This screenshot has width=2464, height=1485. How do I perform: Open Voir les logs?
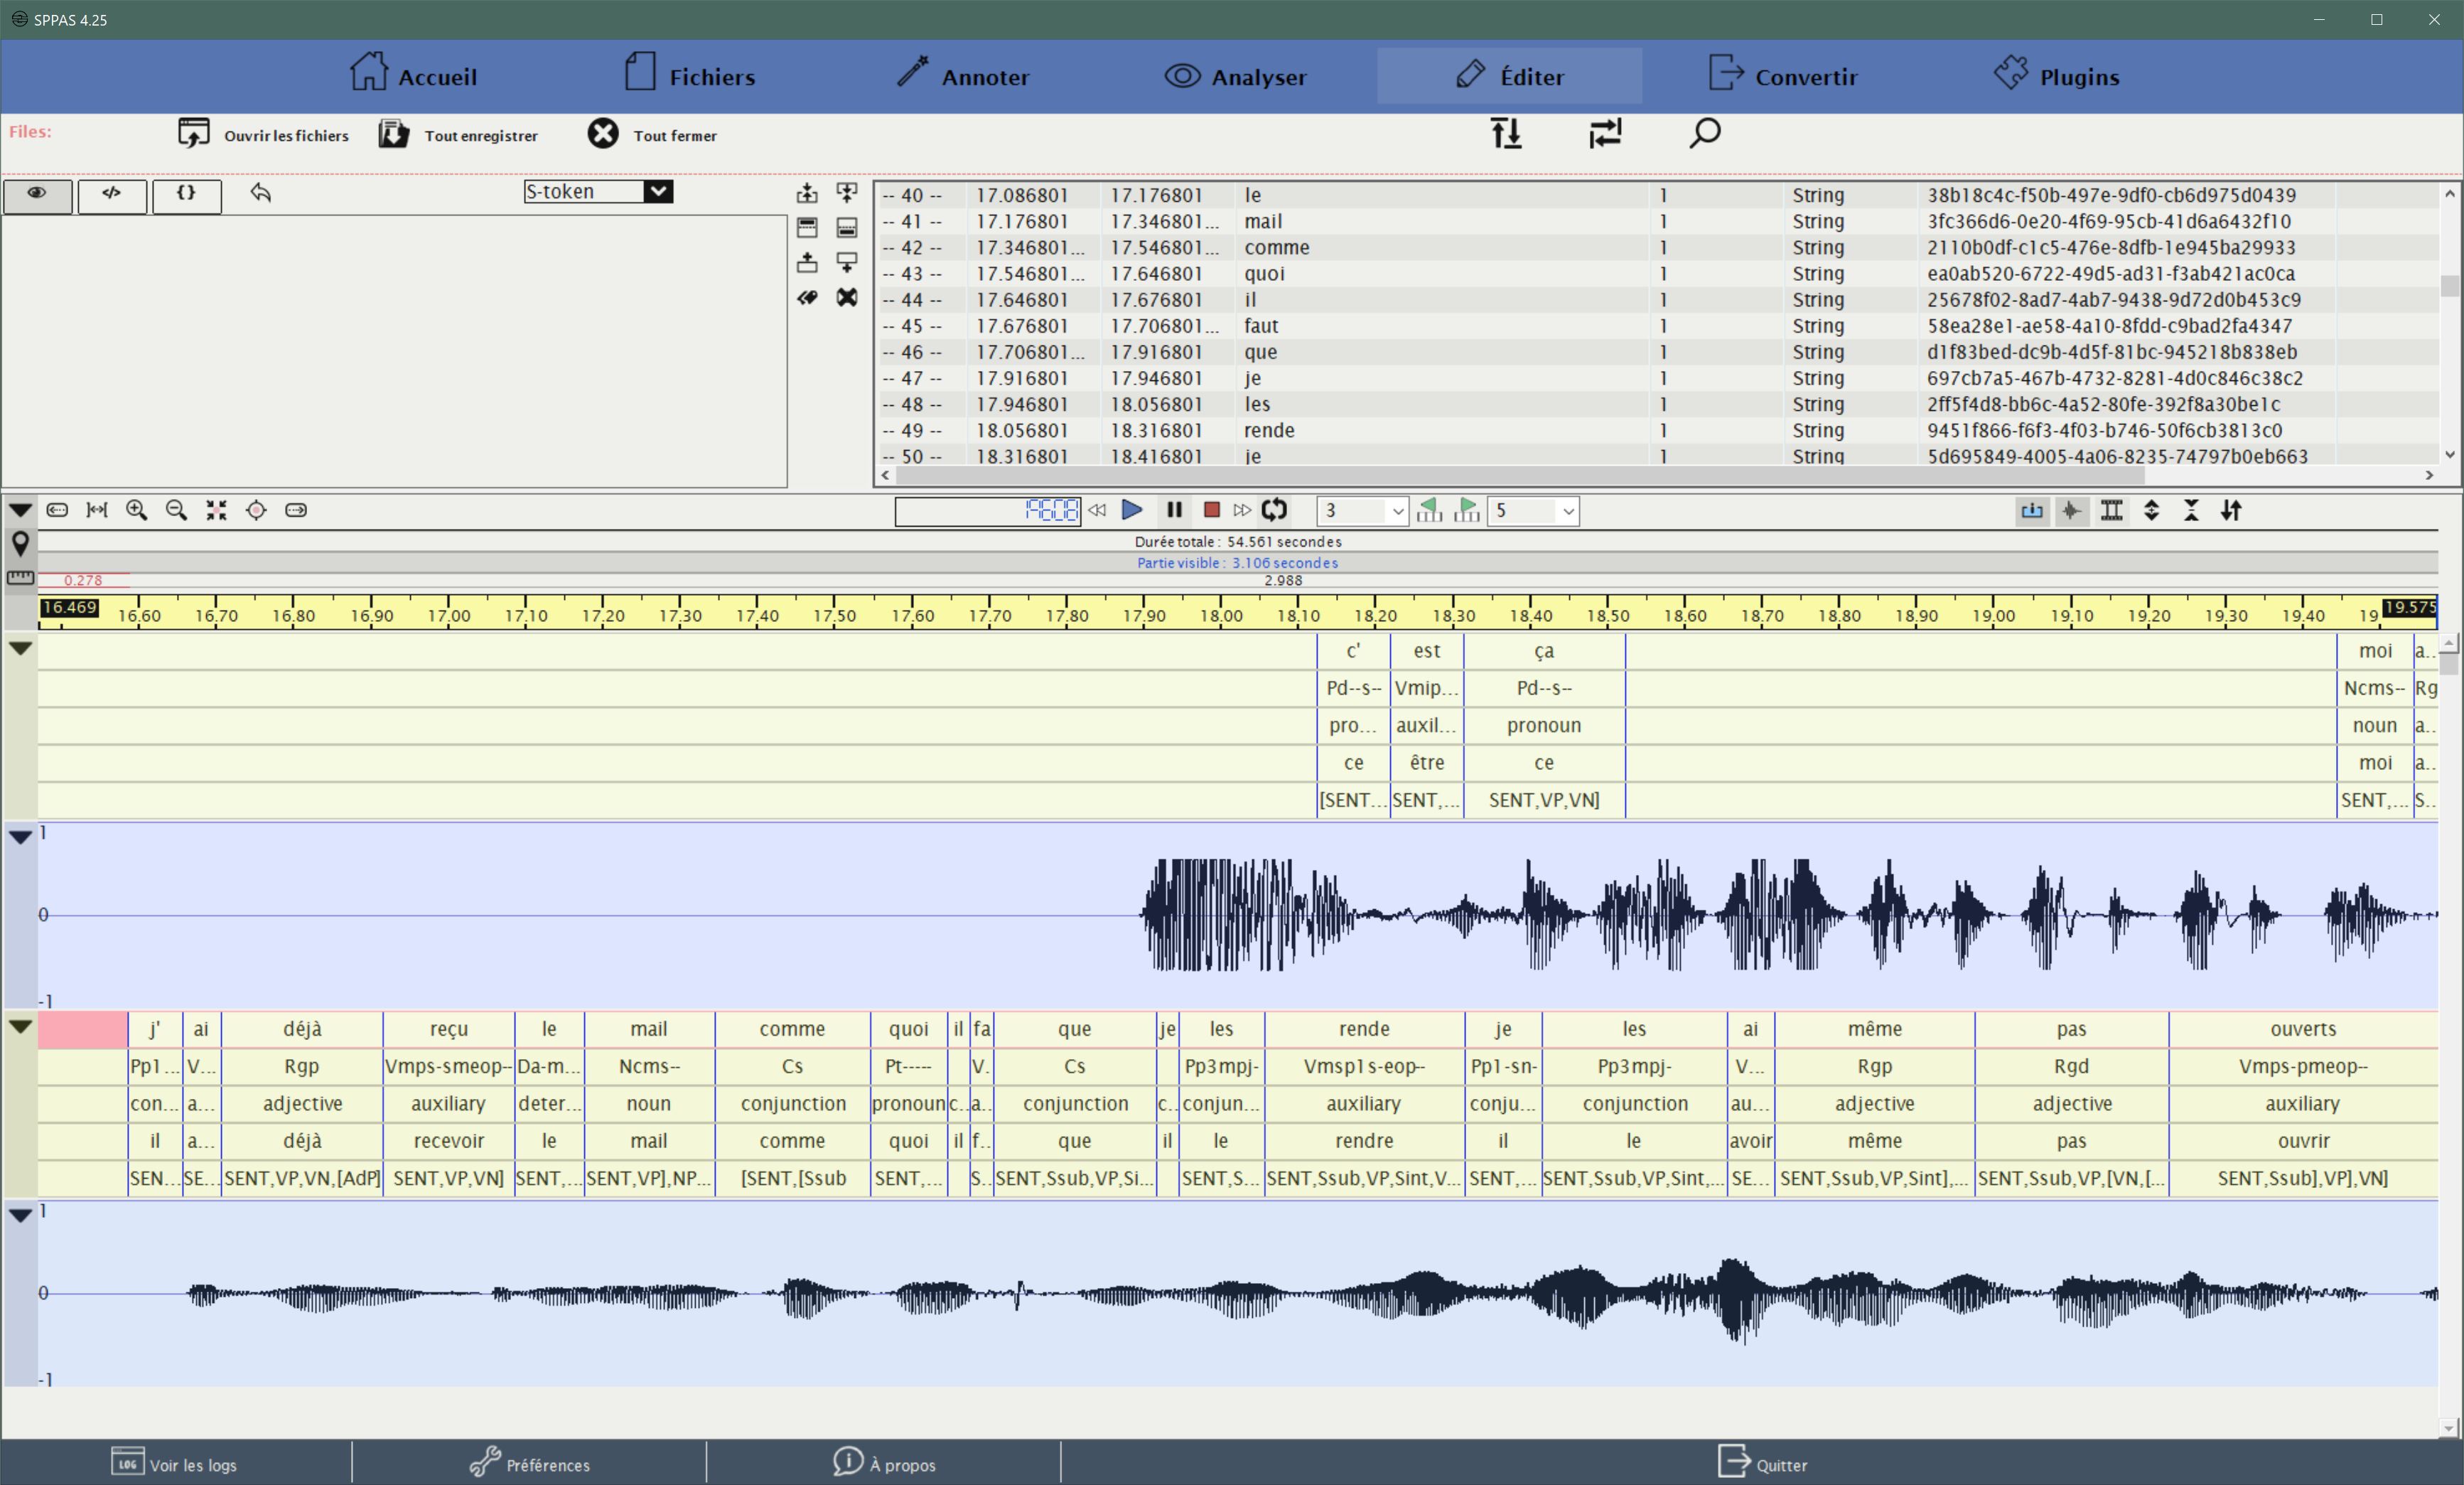click(175, 1463)
